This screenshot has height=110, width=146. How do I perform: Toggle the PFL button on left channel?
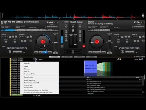[62, 46]
